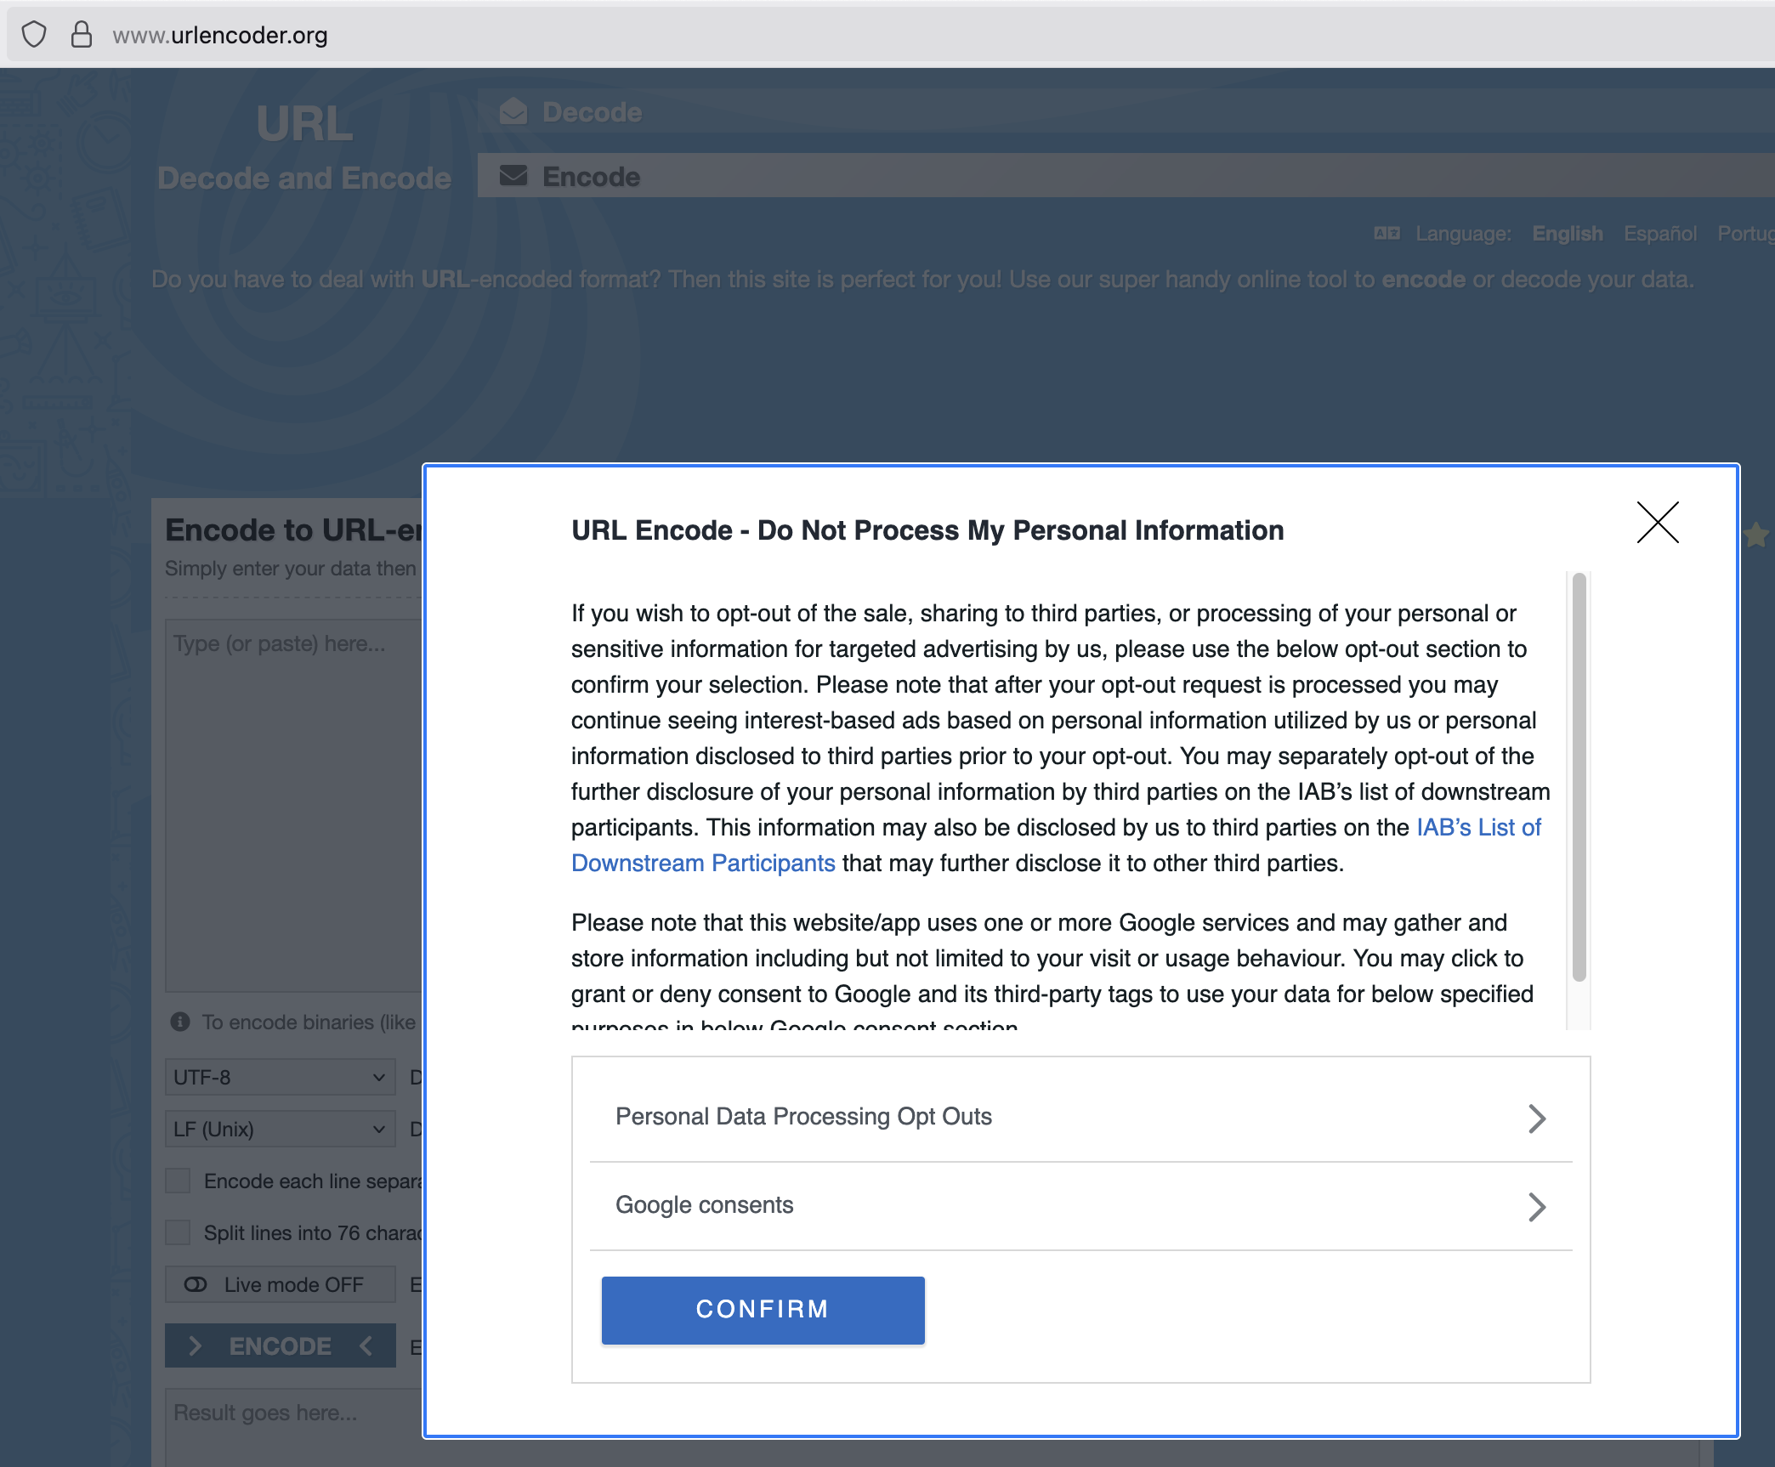Viewport: 1775px width, 1467px height.
Task: Check Split lines into 76 characters option
Action: [179, 1232]
